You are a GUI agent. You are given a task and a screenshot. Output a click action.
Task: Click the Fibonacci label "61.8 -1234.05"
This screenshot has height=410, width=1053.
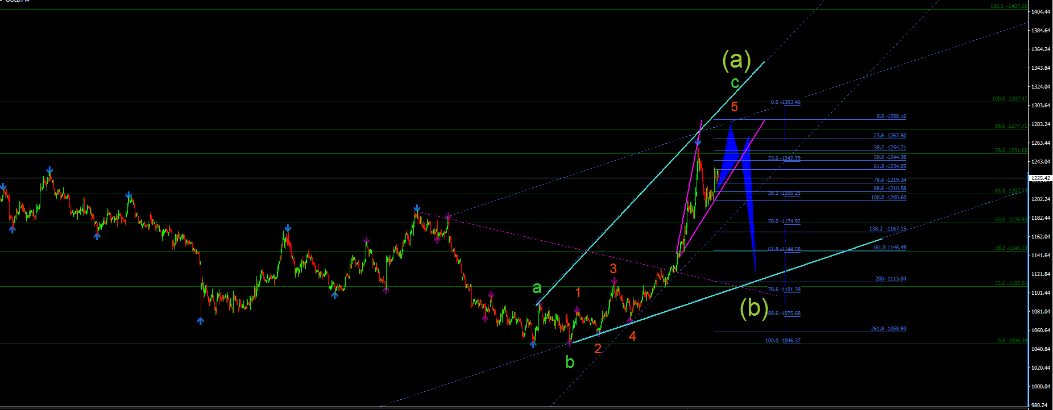[x=890, y=166]
